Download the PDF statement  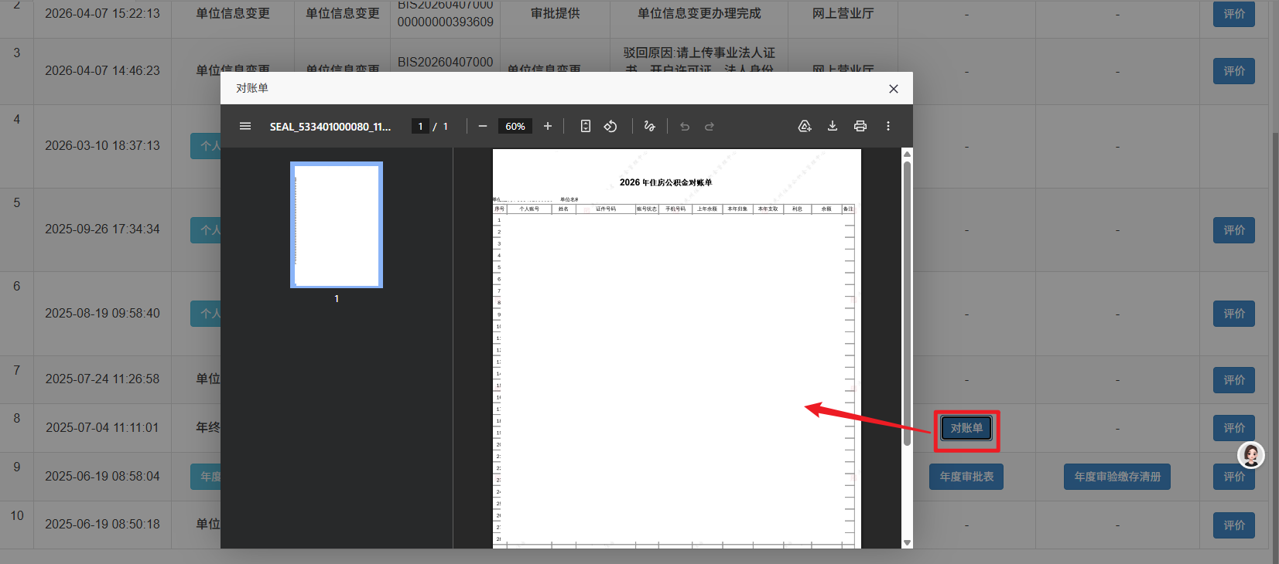tap(833, 126)
